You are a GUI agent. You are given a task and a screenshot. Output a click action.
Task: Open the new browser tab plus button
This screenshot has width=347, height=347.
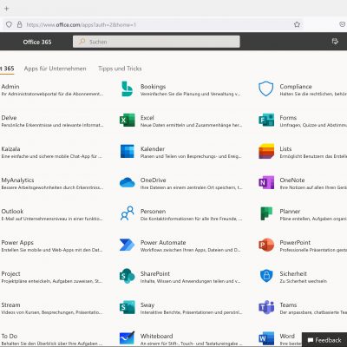7,9
